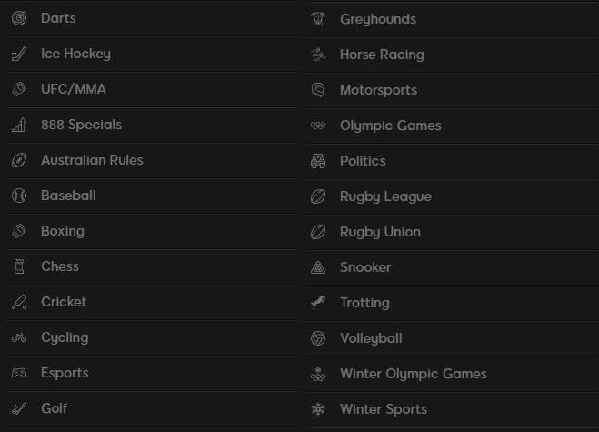
Task: Open the UFC/MMA sport category
Action: coord(153,89)
